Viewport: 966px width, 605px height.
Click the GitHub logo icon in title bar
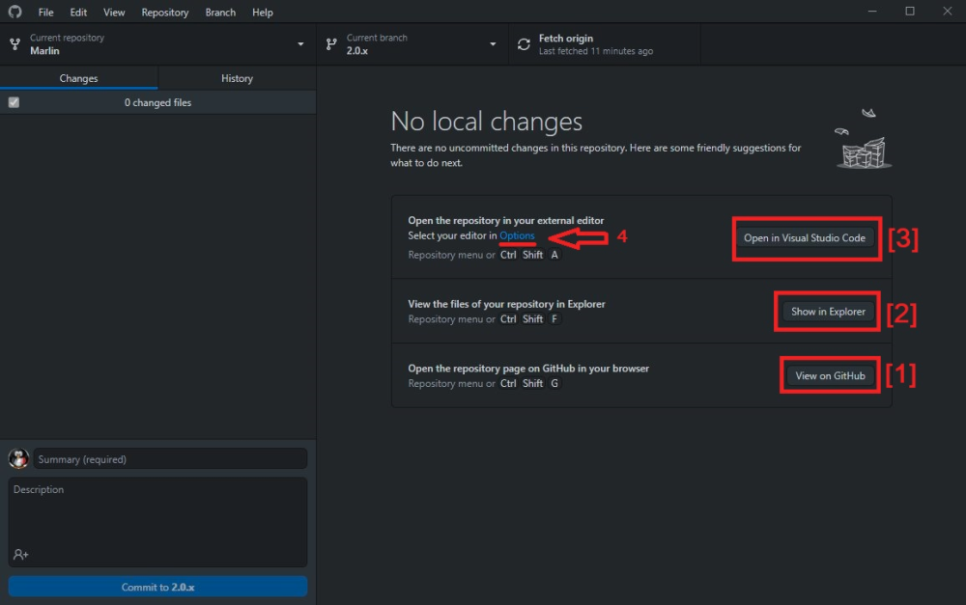[14, 12]
